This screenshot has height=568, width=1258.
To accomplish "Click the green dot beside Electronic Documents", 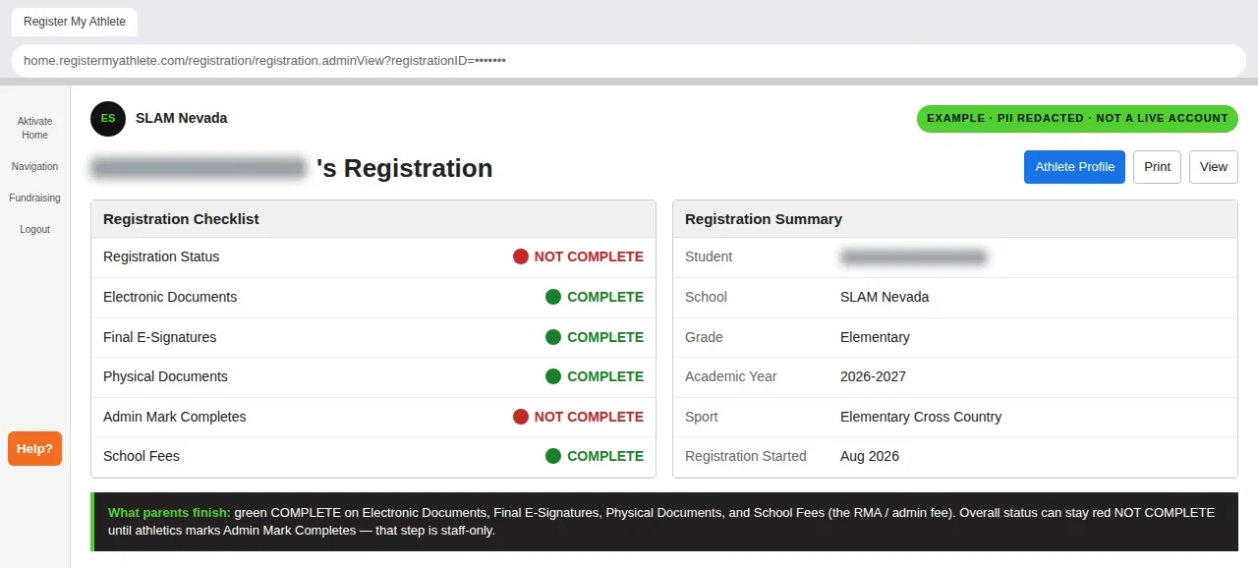I will click(553, 297).
